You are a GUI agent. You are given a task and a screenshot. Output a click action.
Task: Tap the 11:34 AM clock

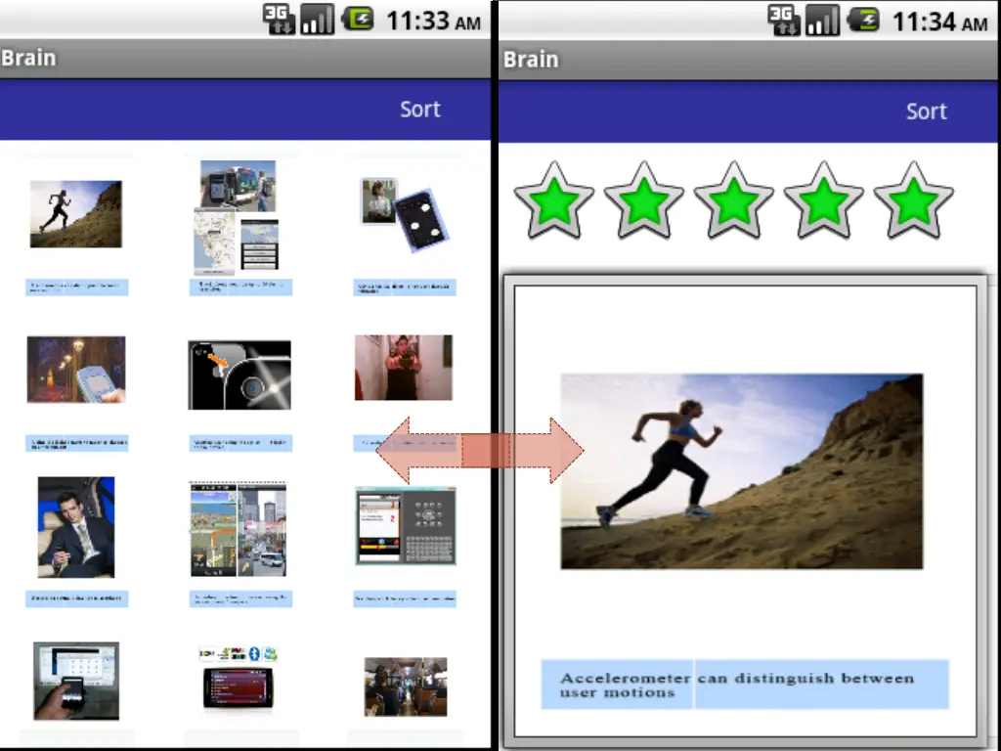[x=939, y=22]
